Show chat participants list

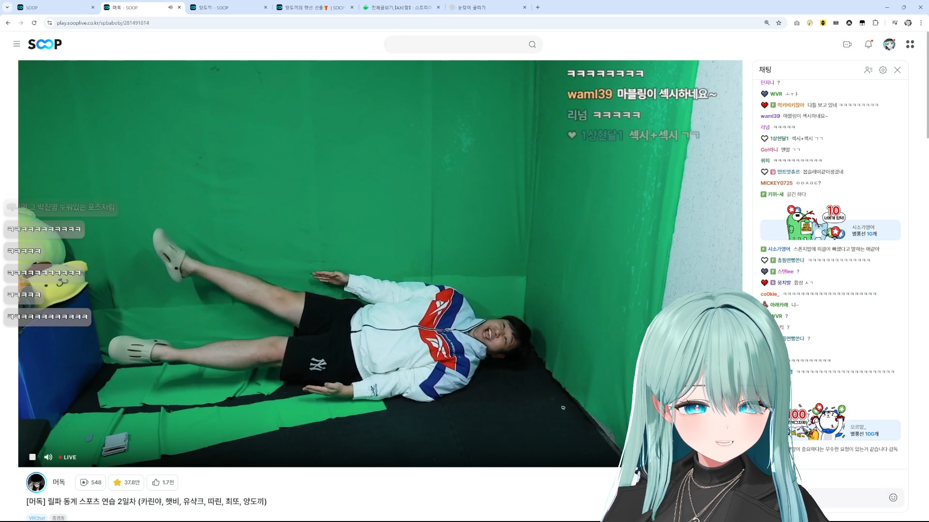click(x=869, y=70)
